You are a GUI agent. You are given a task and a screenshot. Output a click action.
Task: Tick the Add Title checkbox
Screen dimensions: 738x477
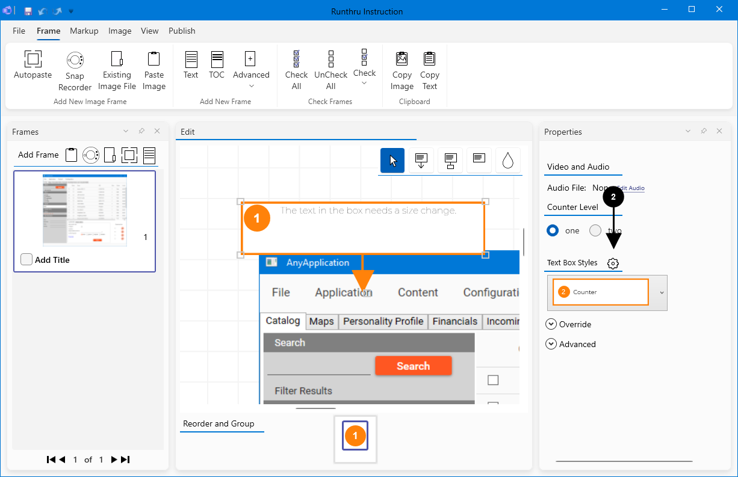[26, 259]
